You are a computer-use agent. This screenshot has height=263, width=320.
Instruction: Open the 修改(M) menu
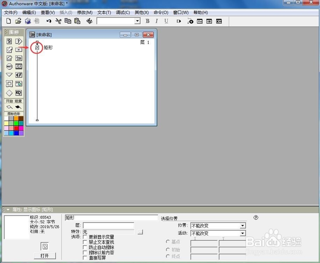point(85,13)
